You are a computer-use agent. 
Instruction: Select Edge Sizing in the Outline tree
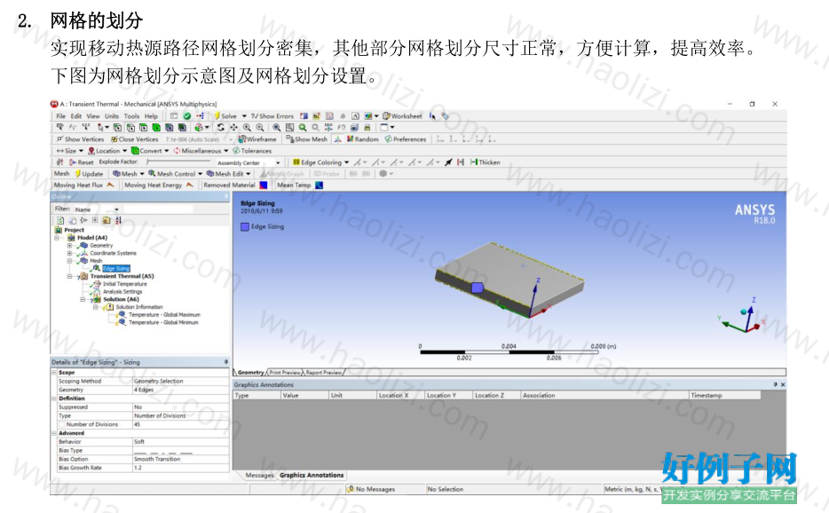point(115,269)
